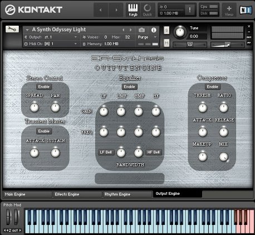This screenshot has width=255, height=235.
Task: Enable the Equalizer
Action: point(129,87)
